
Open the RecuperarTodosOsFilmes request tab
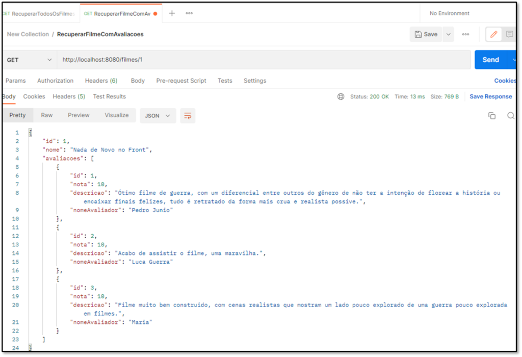pyautogui.click(x=40, y=14)
